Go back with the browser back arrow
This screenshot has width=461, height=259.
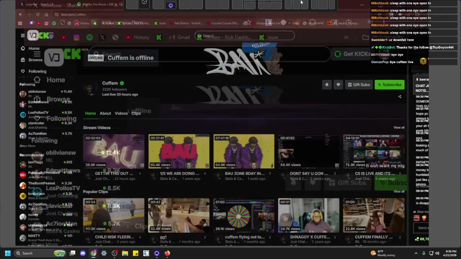[21, 14]
